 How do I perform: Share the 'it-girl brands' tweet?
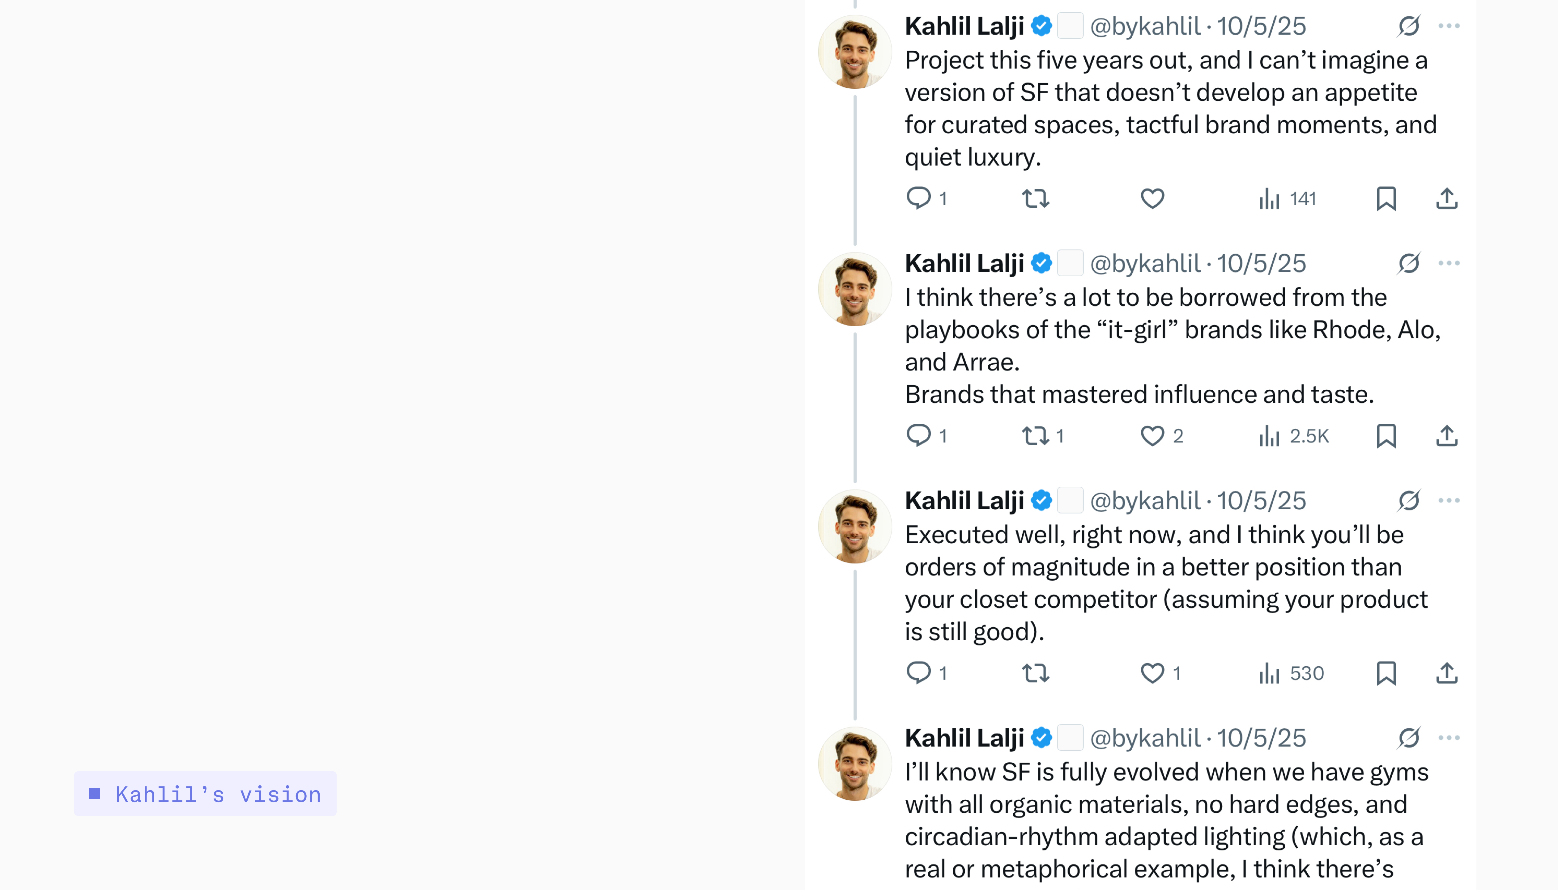(x=1447, y=436)
